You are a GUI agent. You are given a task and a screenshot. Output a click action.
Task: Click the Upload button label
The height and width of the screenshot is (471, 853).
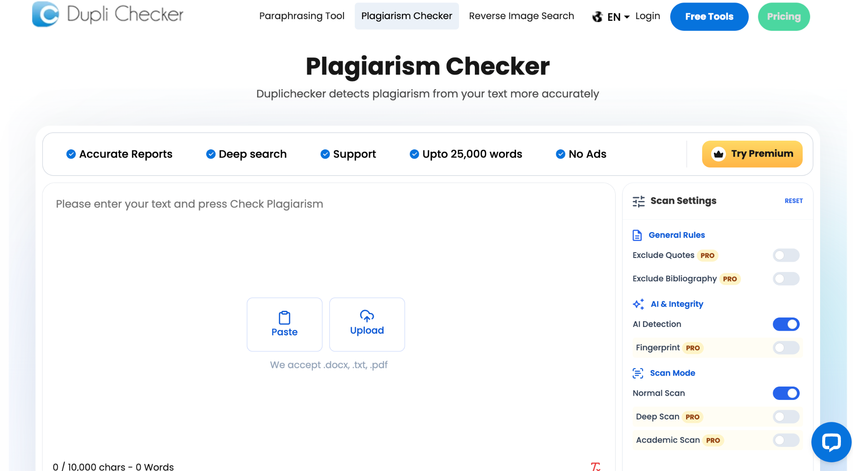click(367, 330)
